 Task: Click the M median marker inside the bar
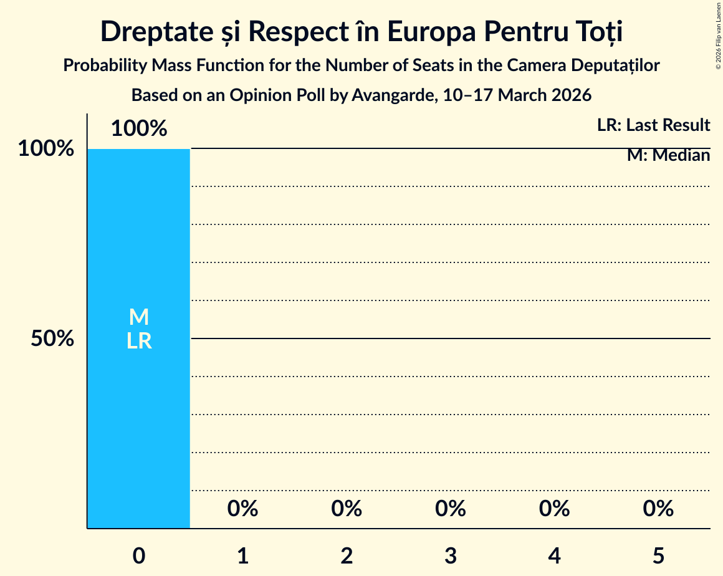coord(138,317)
